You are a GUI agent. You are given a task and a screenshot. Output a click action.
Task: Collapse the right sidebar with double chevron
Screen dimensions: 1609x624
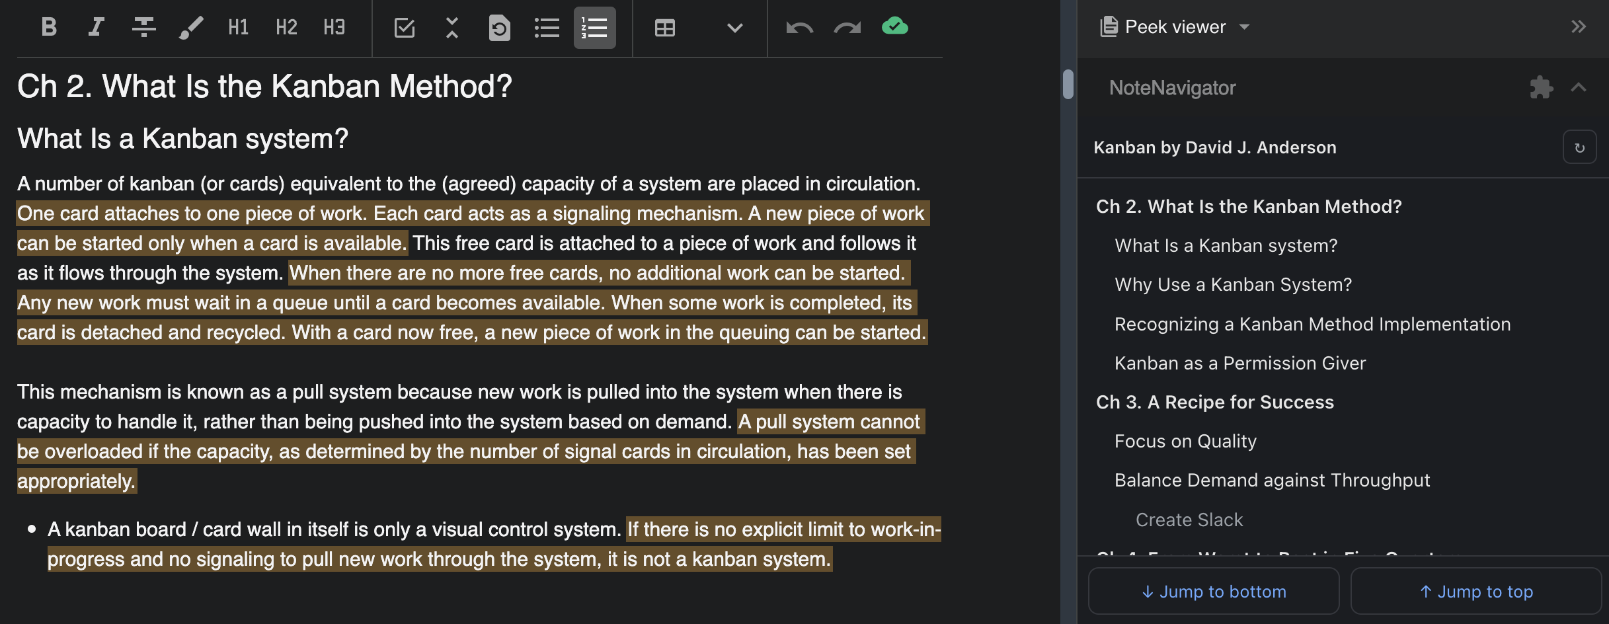tap(1579, 26)
